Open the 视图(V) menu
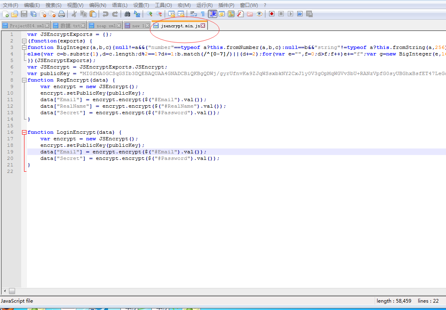Viewport: 446px width, 310px height. click(75, 5)
